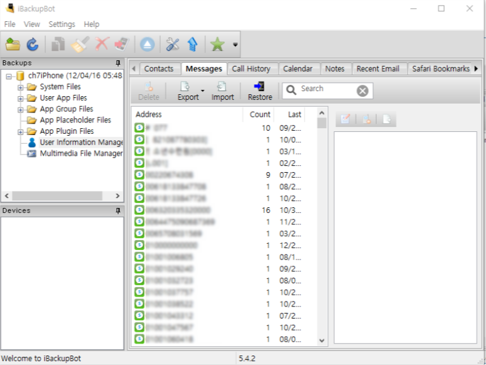
Task: Open the File menu
Action: (9, 25)
